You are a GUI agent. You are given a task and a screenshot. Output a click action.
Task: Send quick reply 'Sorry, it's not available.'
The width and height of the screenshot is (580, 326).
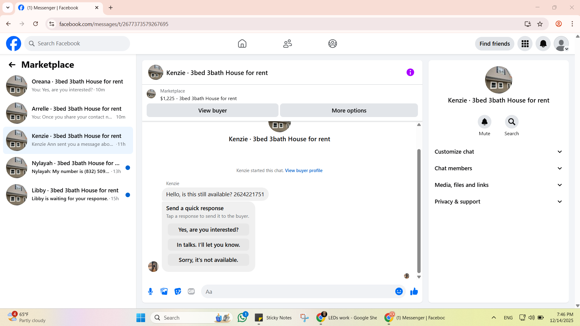208,260
